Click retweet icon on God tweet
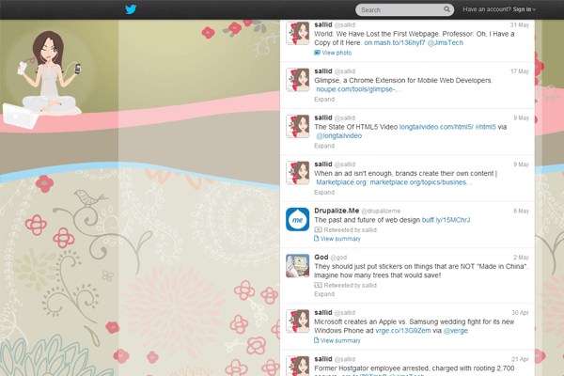 click(318, 285)
